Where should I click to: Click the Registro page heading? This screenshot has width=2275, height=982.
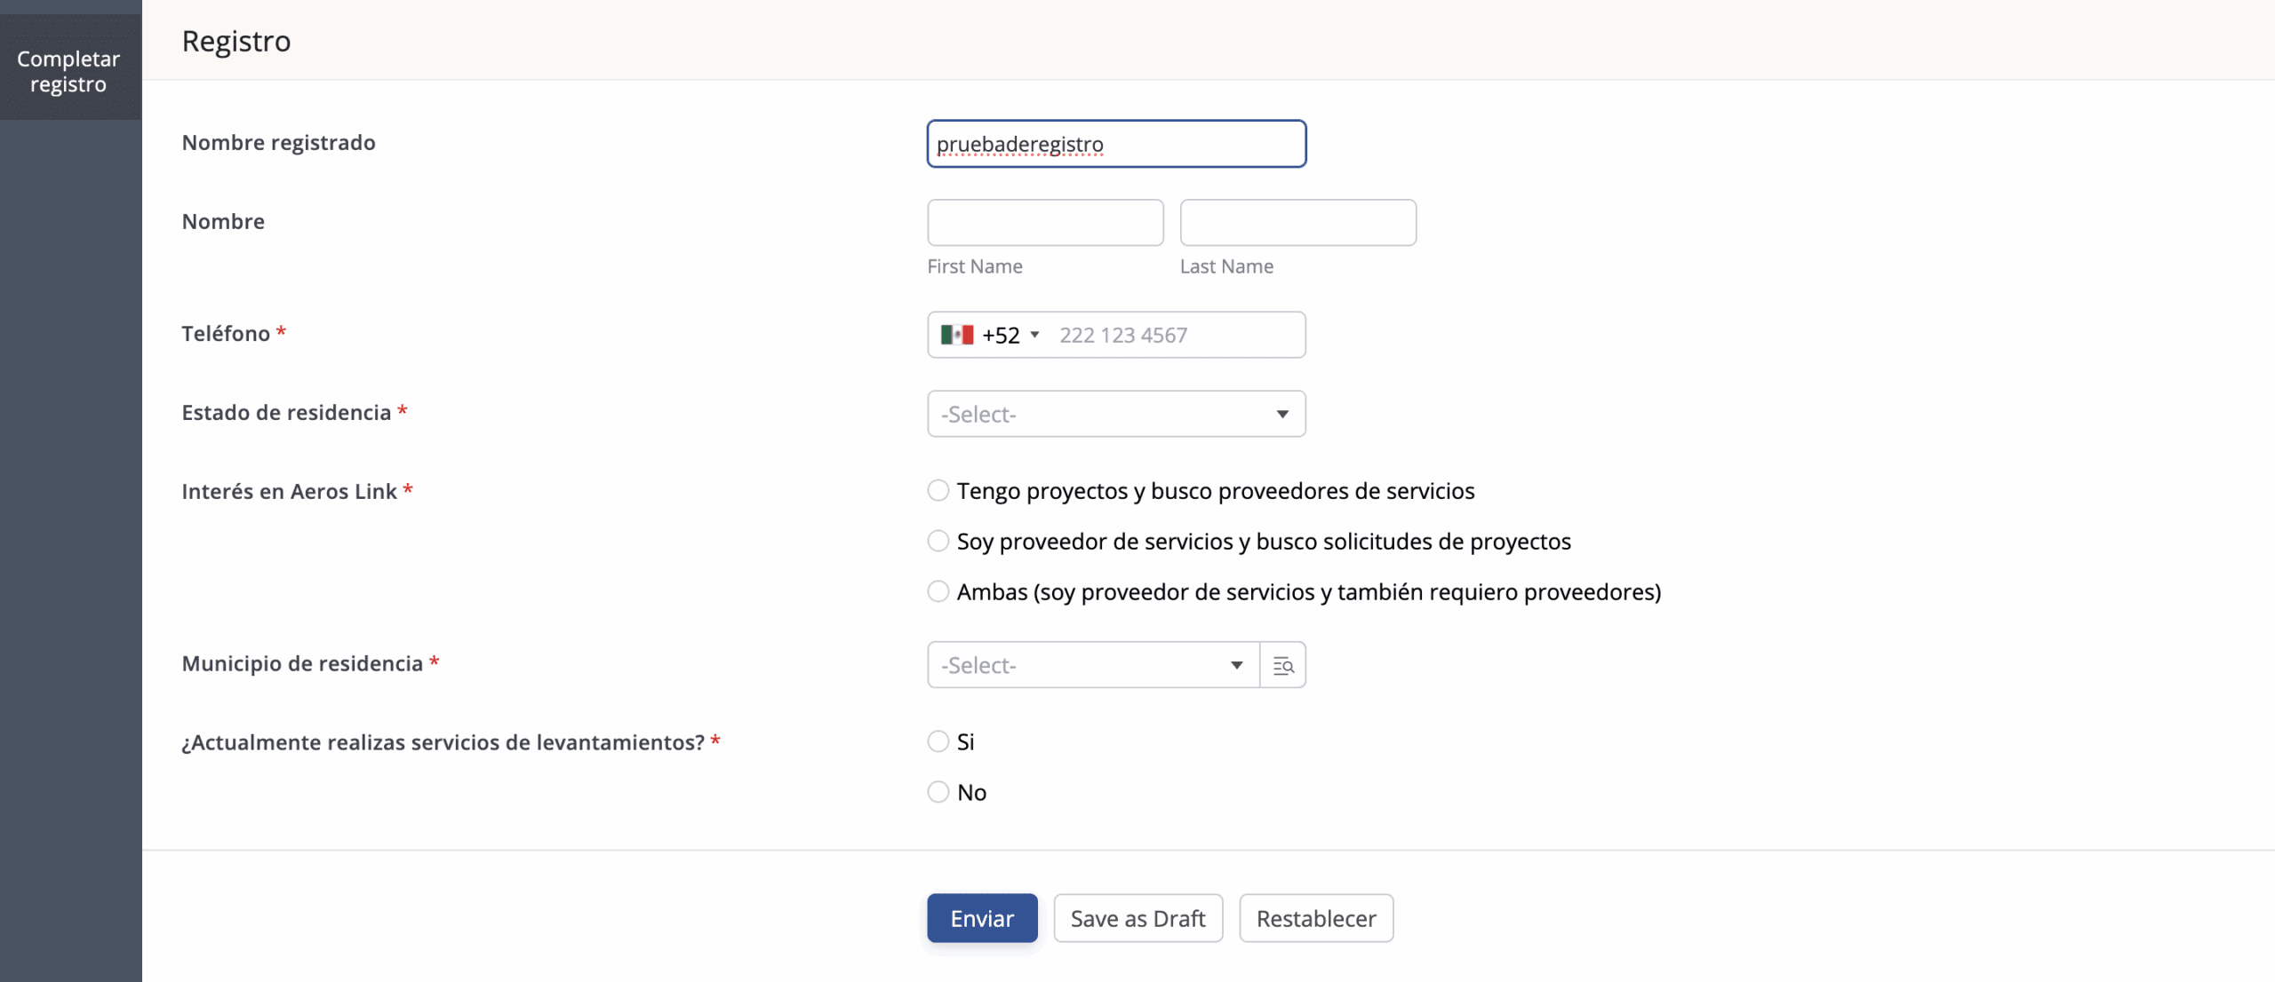(x=236, y=41)
